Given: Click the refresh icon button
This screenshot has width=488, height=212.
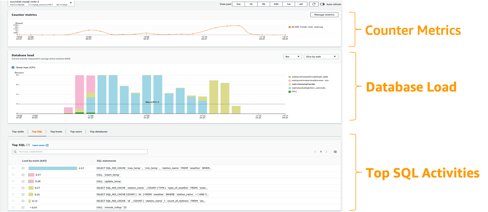Looking at the screenshot, I should 314,4.
